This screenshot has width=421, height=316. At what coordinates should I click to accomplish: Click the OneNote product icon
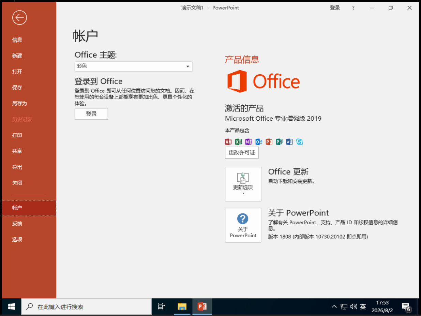pyautogui.click(x=249, y=142)
